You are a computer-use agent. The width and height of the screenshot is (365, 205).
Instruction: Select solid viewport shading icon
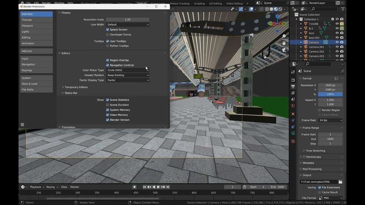click(271, 9)
